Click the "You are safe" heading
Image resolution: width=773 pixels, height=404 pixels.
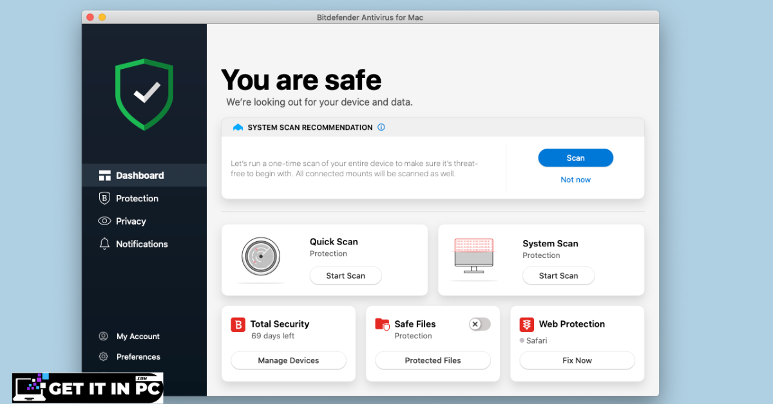[x=301, y=80]
